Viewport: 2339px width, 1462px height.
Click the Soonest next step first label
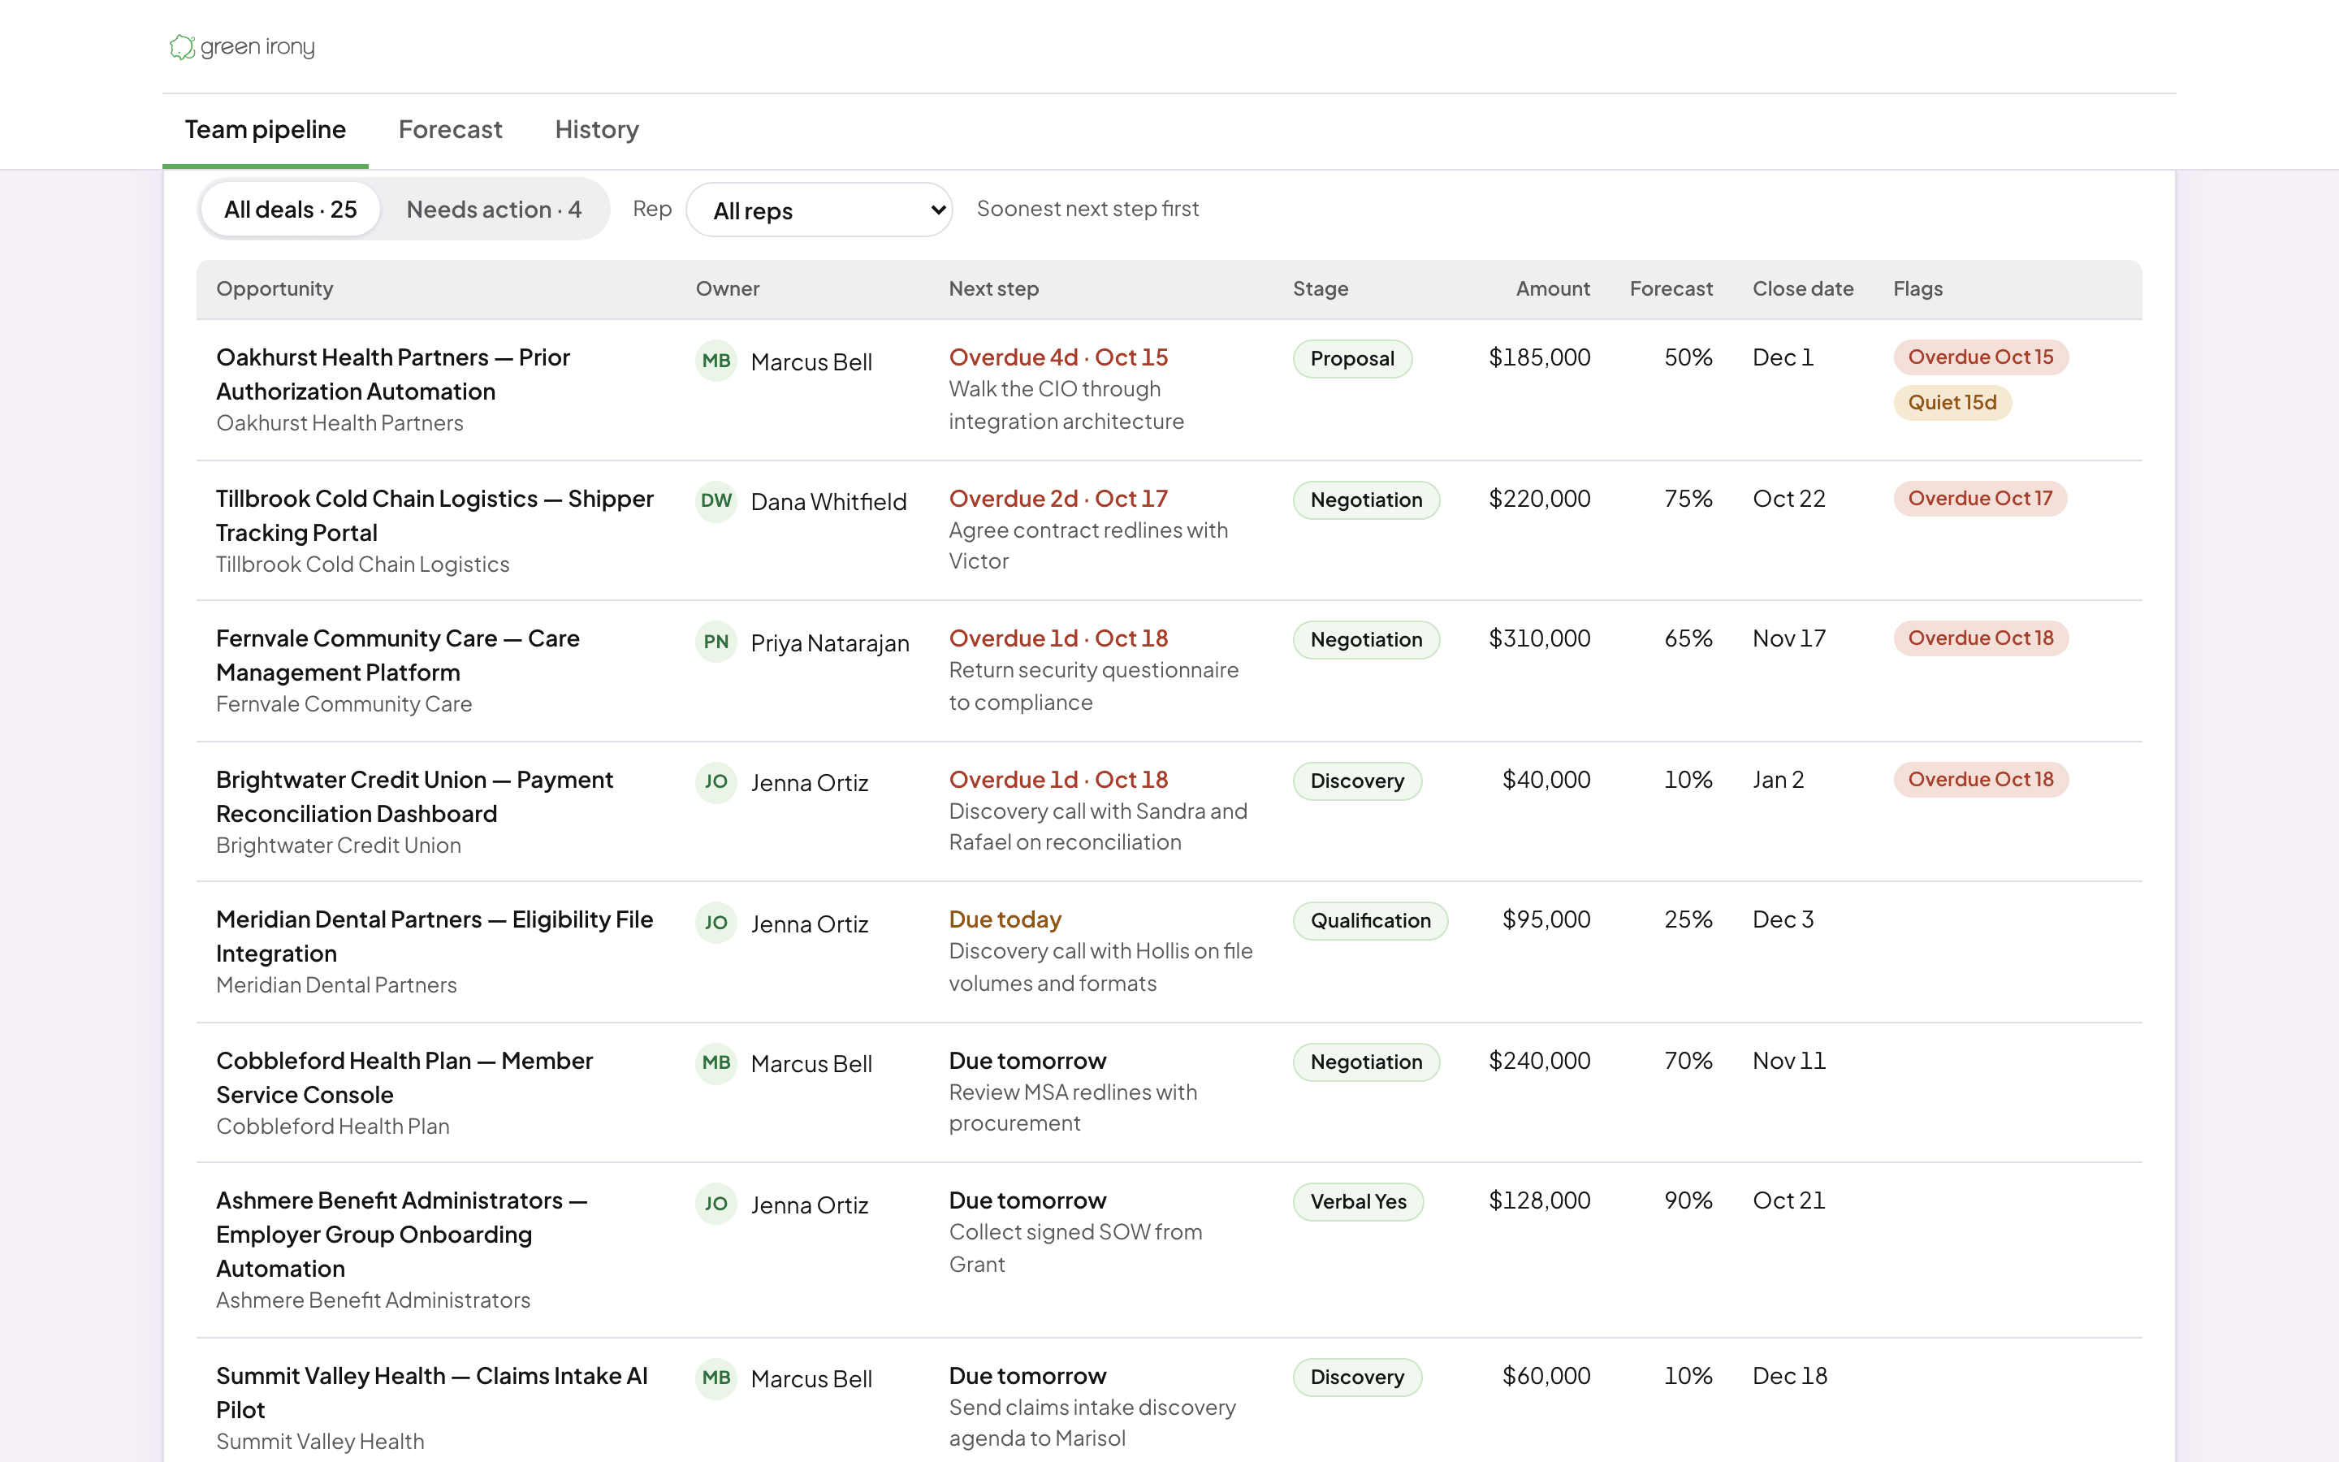[x=1087, y=209]
